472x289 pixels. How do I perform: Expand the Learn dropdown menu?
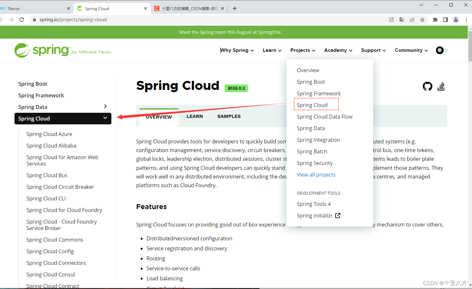[x=272, y=50]
